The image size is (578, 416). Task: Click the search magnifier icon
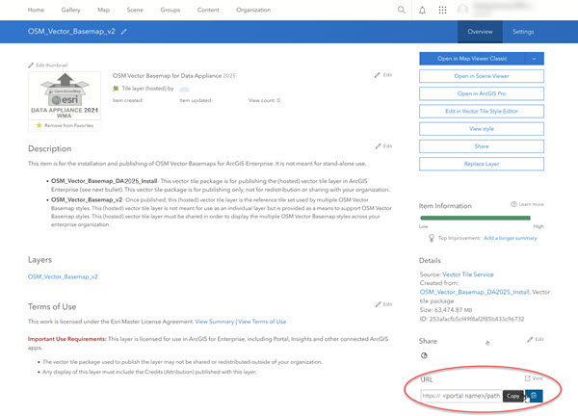point(402,10)
